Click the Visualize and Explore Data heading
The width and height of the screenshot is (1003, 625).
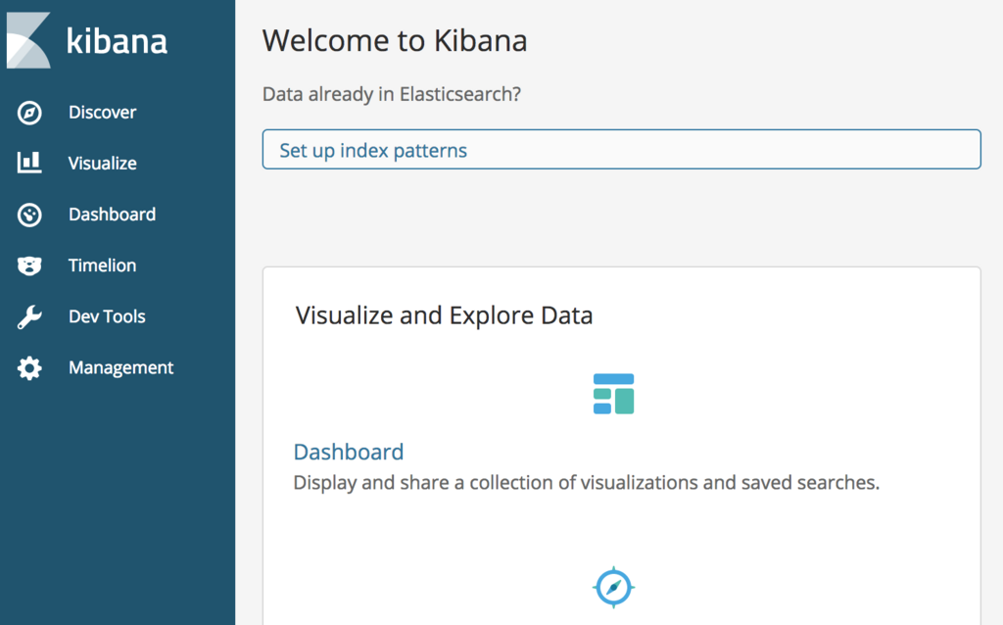[444, 315]
